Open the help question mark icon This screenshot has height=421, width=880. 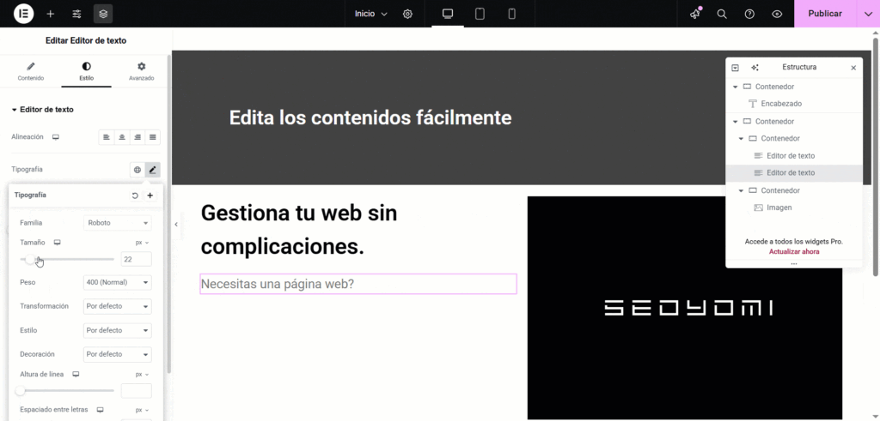pos(749,14)
